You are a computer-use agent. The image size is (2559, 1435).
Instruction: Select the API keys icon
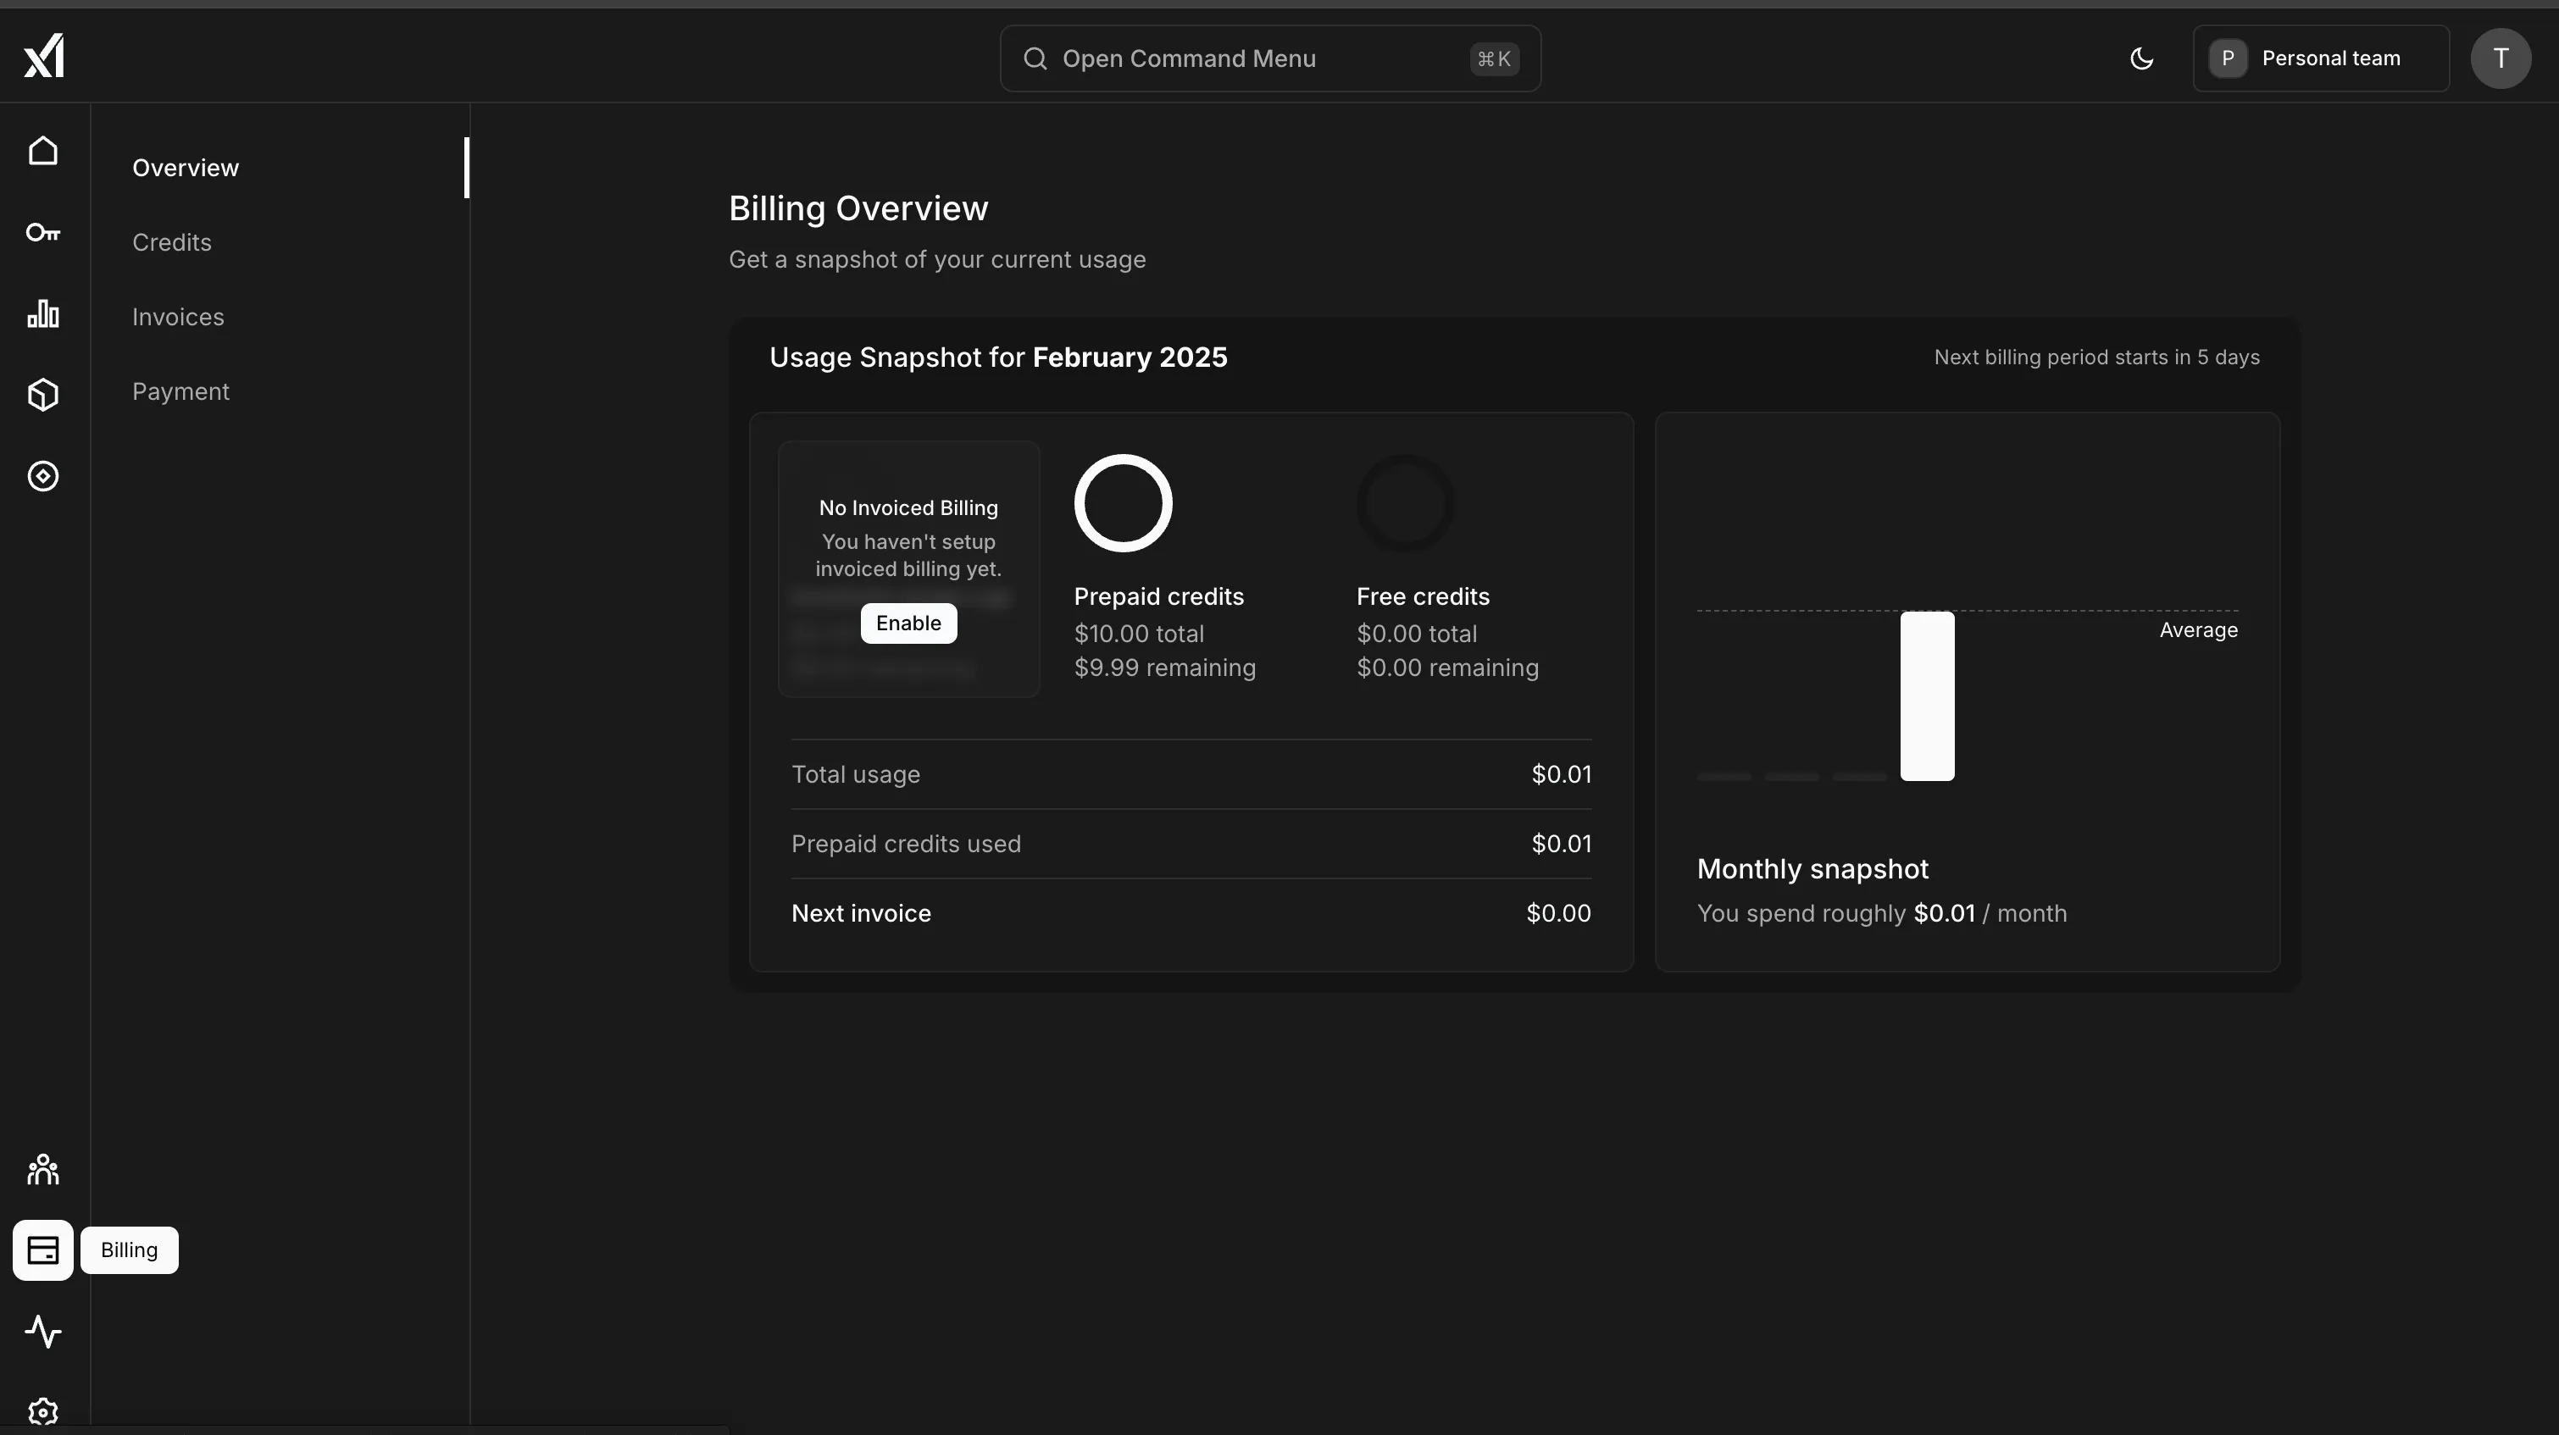coord(42,232)
